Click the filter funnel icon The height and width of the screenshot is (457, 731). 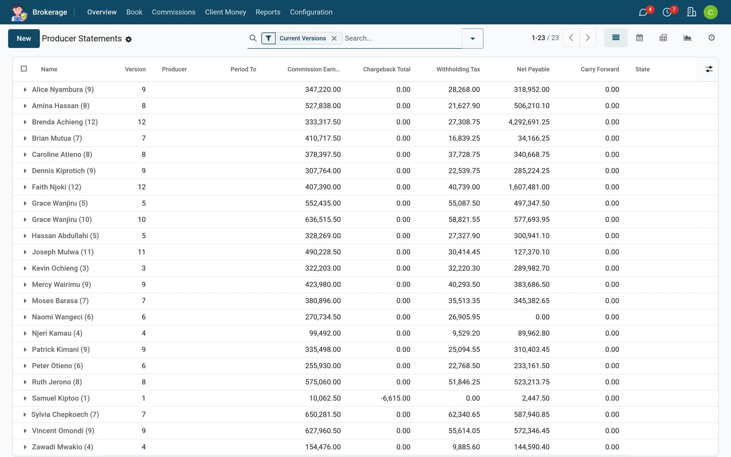[268, 38]
